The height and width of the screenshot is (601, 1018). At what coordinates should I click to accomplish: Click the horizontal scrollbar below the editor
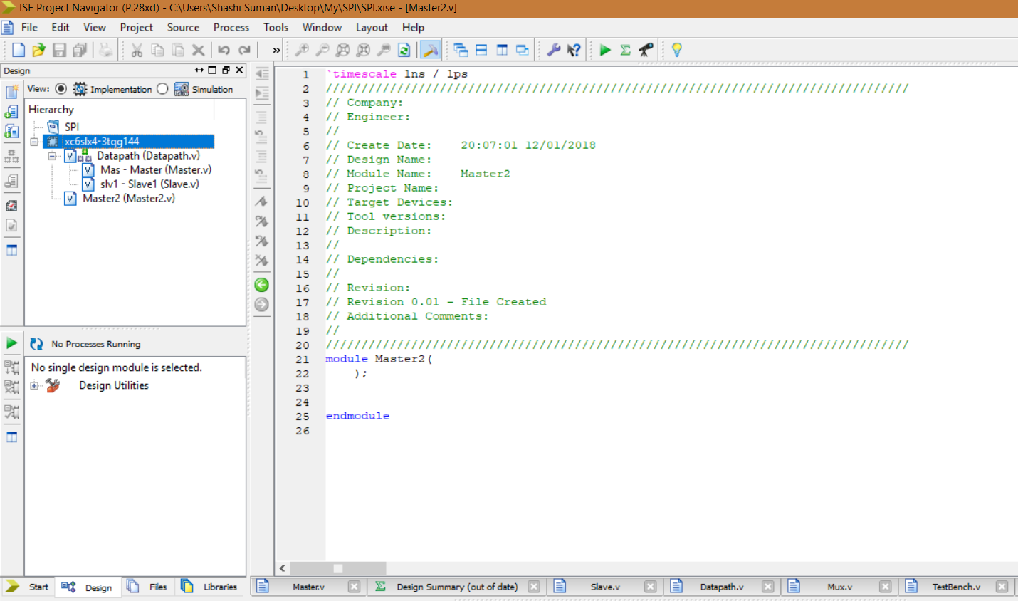tap(338, 568)
